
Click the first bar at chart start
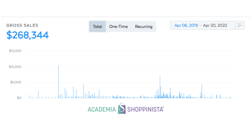tap(29, 96)
